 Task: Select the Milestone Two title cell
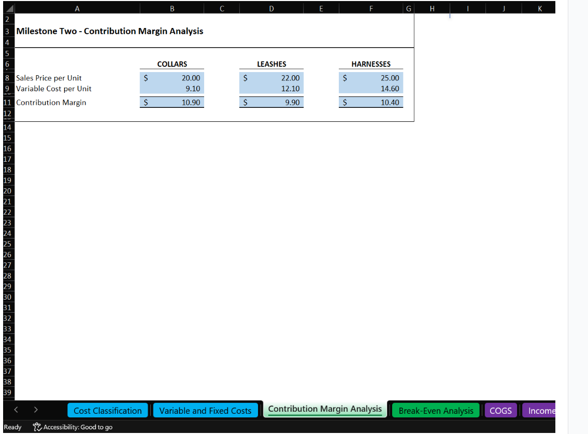click(77, 31)
